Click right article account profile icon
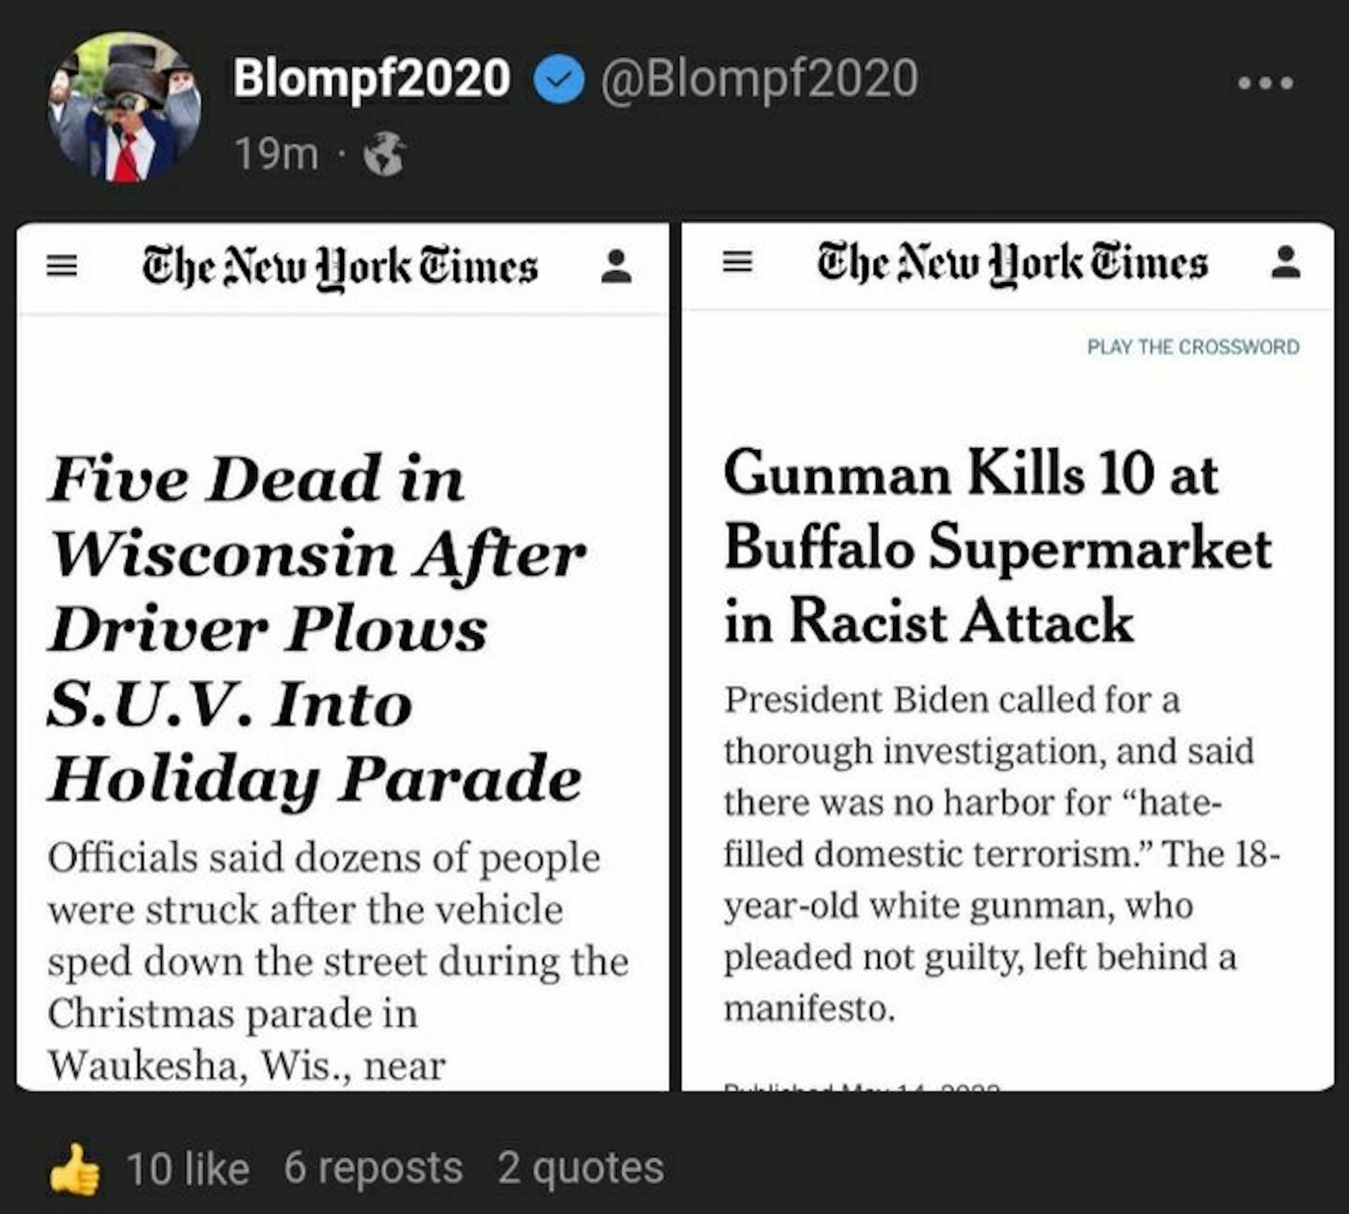The height and width of the screenshot is (1214, 1349). click(1286, 262)
